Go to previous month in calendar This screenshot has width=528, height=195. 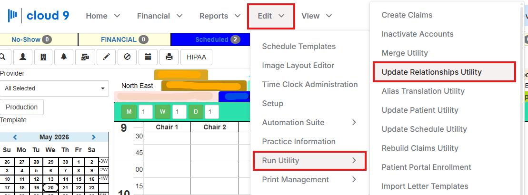15,137
